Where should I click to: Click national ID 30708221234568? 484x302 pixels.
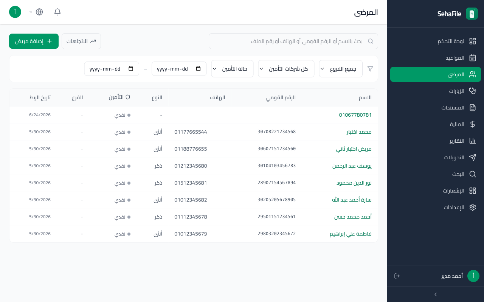pos(277,132)
